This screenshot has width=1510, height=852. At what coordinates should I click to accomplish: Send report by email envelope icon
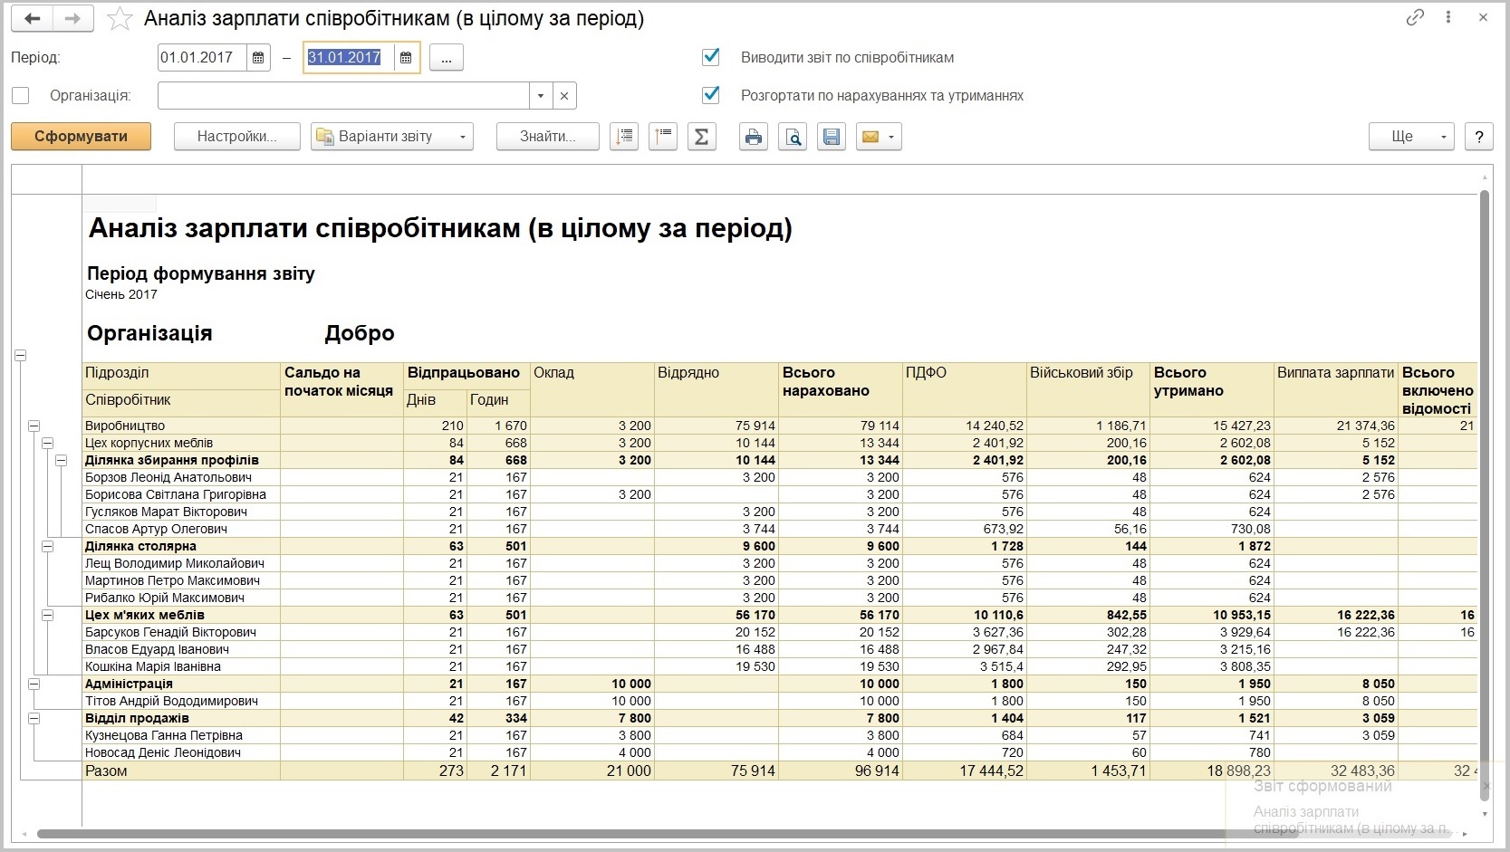pos(870,137)
